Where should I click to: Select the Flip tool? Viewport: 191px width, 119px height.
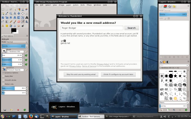click(x=19, y=17)
